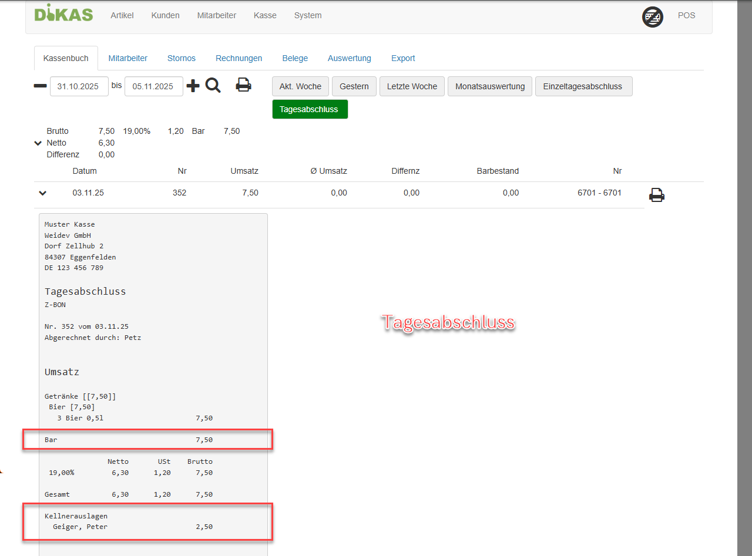Click the magnifier search icon
The height and width of the screenshot is (556, 752).
(x=213, y=86)
